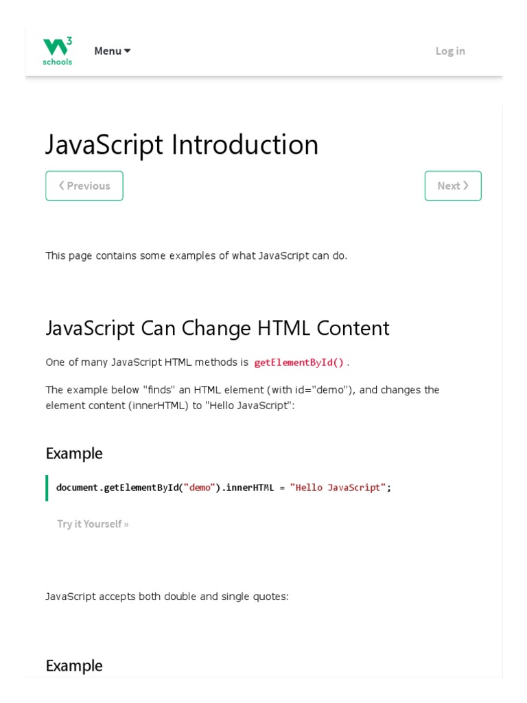Click the "The example below finds an HTML element" paragraph

[242, 397]
